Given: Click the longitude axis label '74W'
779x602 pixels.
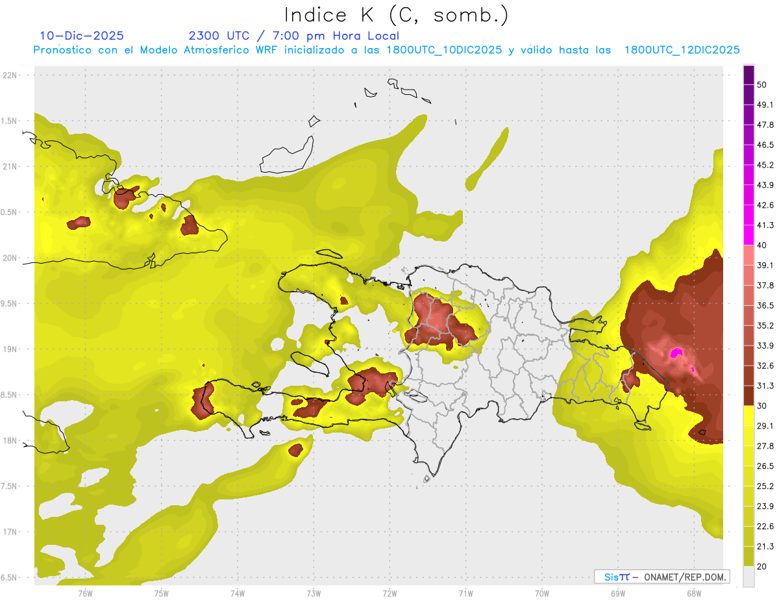Looking at the screenshot, I should pyautogui.click(x=238, y=594).
